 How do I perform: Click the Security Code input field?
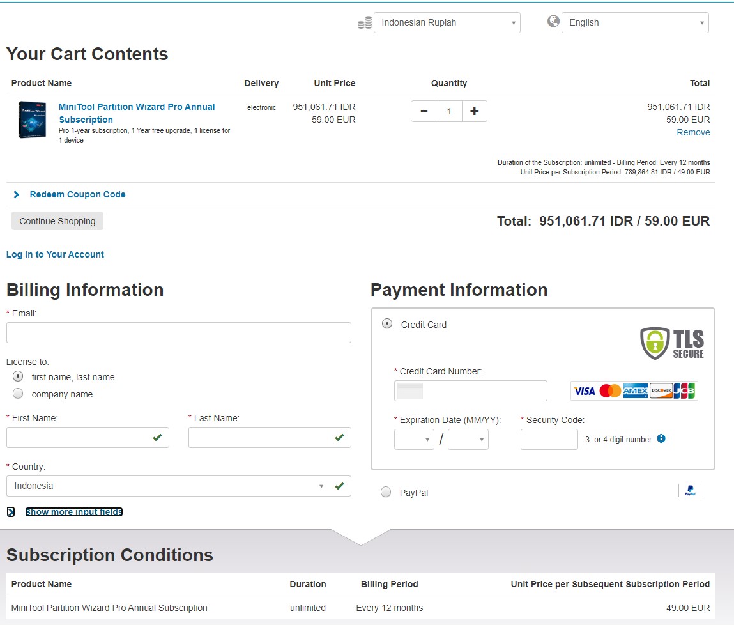pyautogui.click(x=549, y=440)
